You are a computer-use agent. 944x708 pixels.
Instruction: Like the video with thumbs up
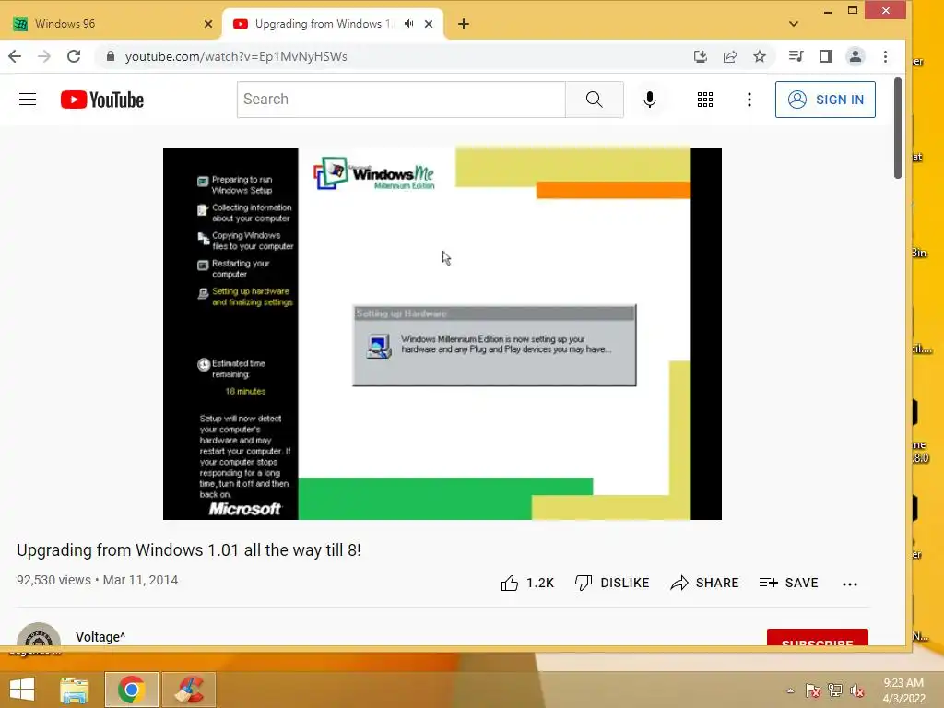(509, 583)
